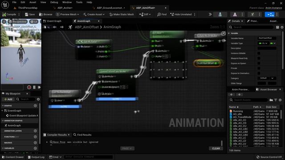Add new animation layer plus icon
This screenshot has width=285, height=160.
35,131
